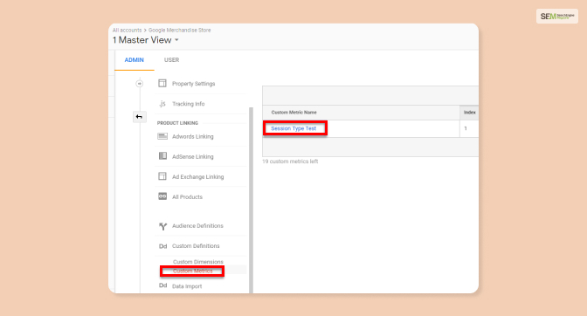Click the circular column connector icon
This screenshot has height=316, width=587.
(x=139, y=84)
